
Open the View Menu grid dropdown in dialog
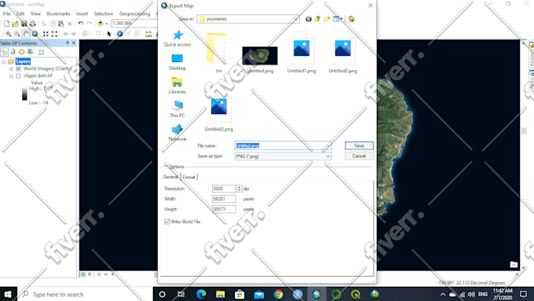point(338,19)
